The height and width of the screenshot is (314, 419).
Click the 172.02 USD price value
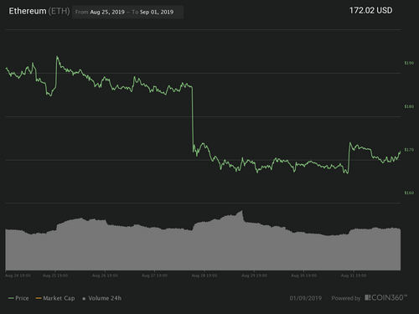click(370, 10)
